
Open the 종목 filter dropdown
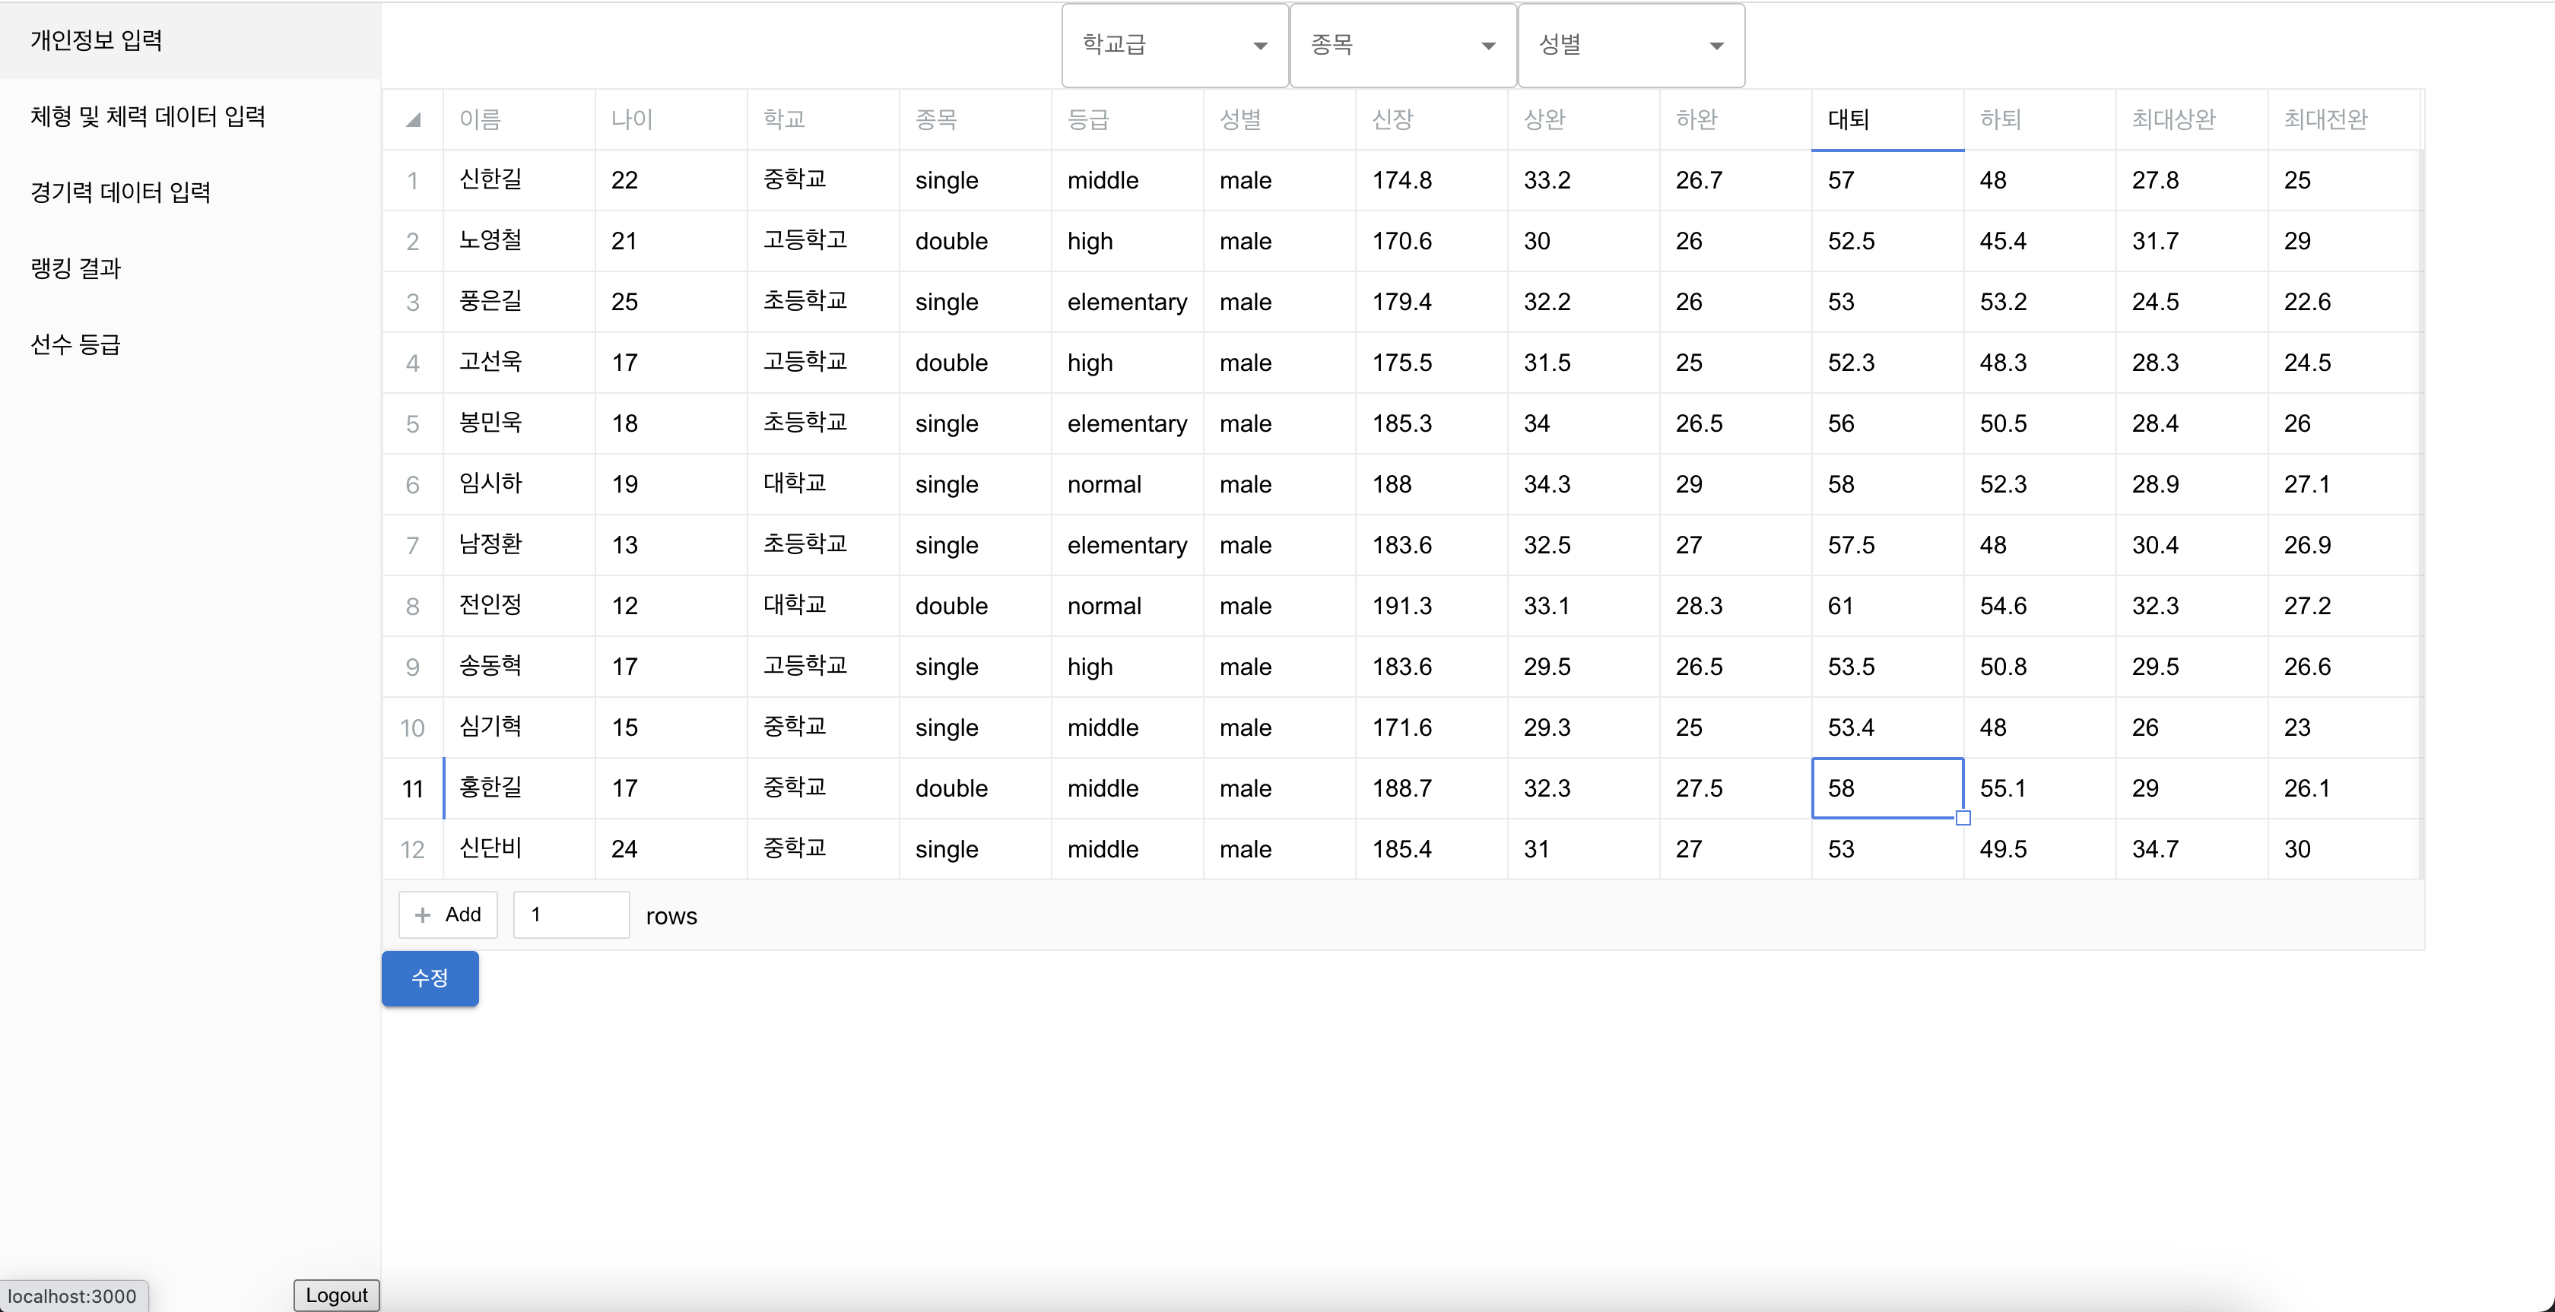click(1402, 46)
